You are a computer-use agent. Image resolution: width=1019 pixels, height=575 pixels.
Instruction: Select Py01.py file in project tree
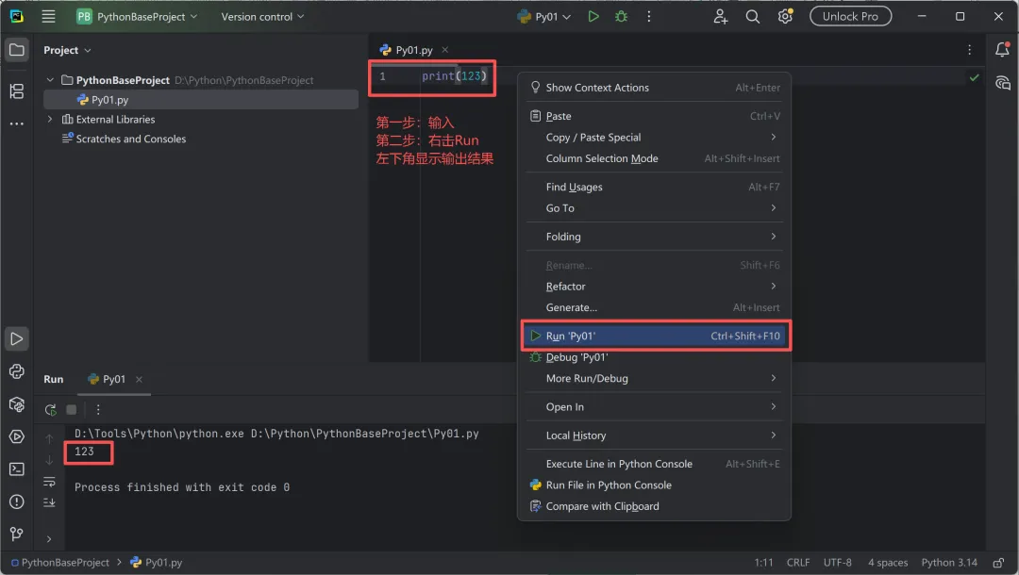tap(201, 99)
